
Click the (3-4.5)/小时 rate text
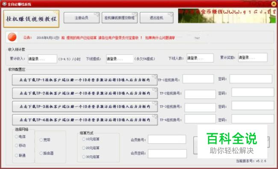69,59
